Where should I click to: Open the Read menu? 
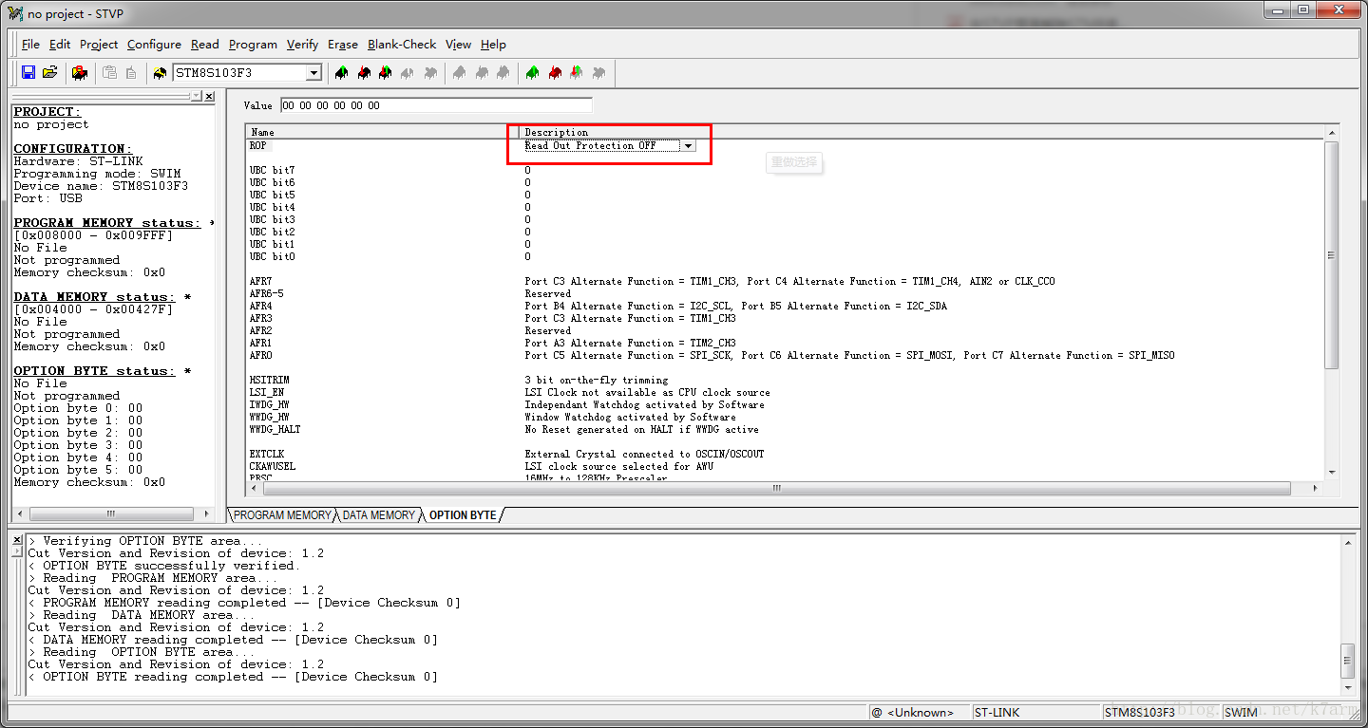pyautogui.click(x=204, y=44)
